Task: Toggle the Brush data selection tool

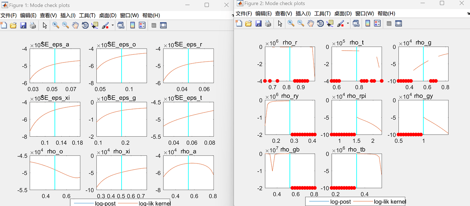Action: coord(106,25)
